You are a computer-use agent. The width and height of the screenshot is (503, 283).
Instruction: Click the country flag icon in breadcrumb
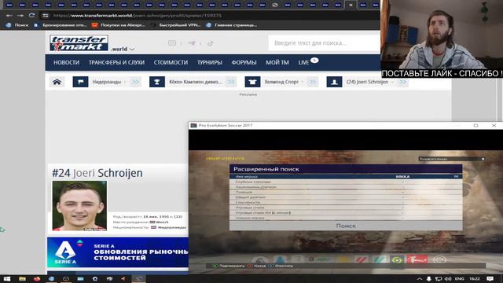[x=80, y=82]
